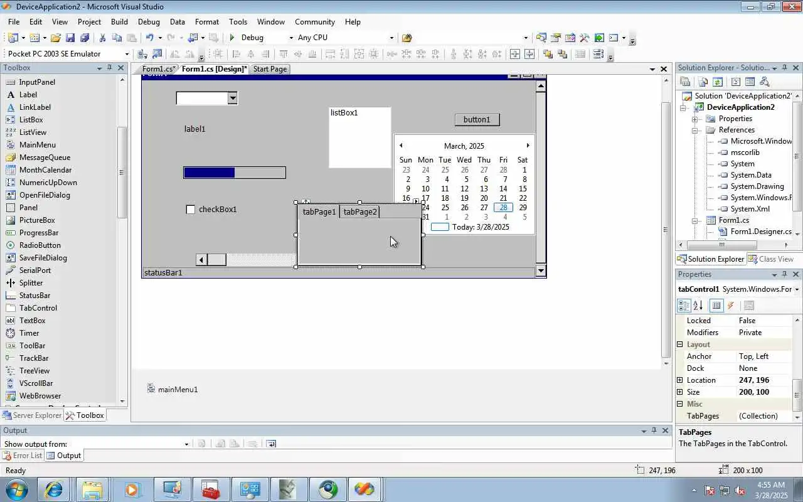Screen dimensions: 803x502
Task: Collapse the References node in Solution Explorer
Action: 695,131
